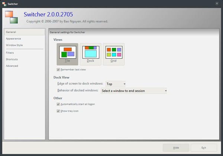Click the Switcher logo in the header

[12, 17]
